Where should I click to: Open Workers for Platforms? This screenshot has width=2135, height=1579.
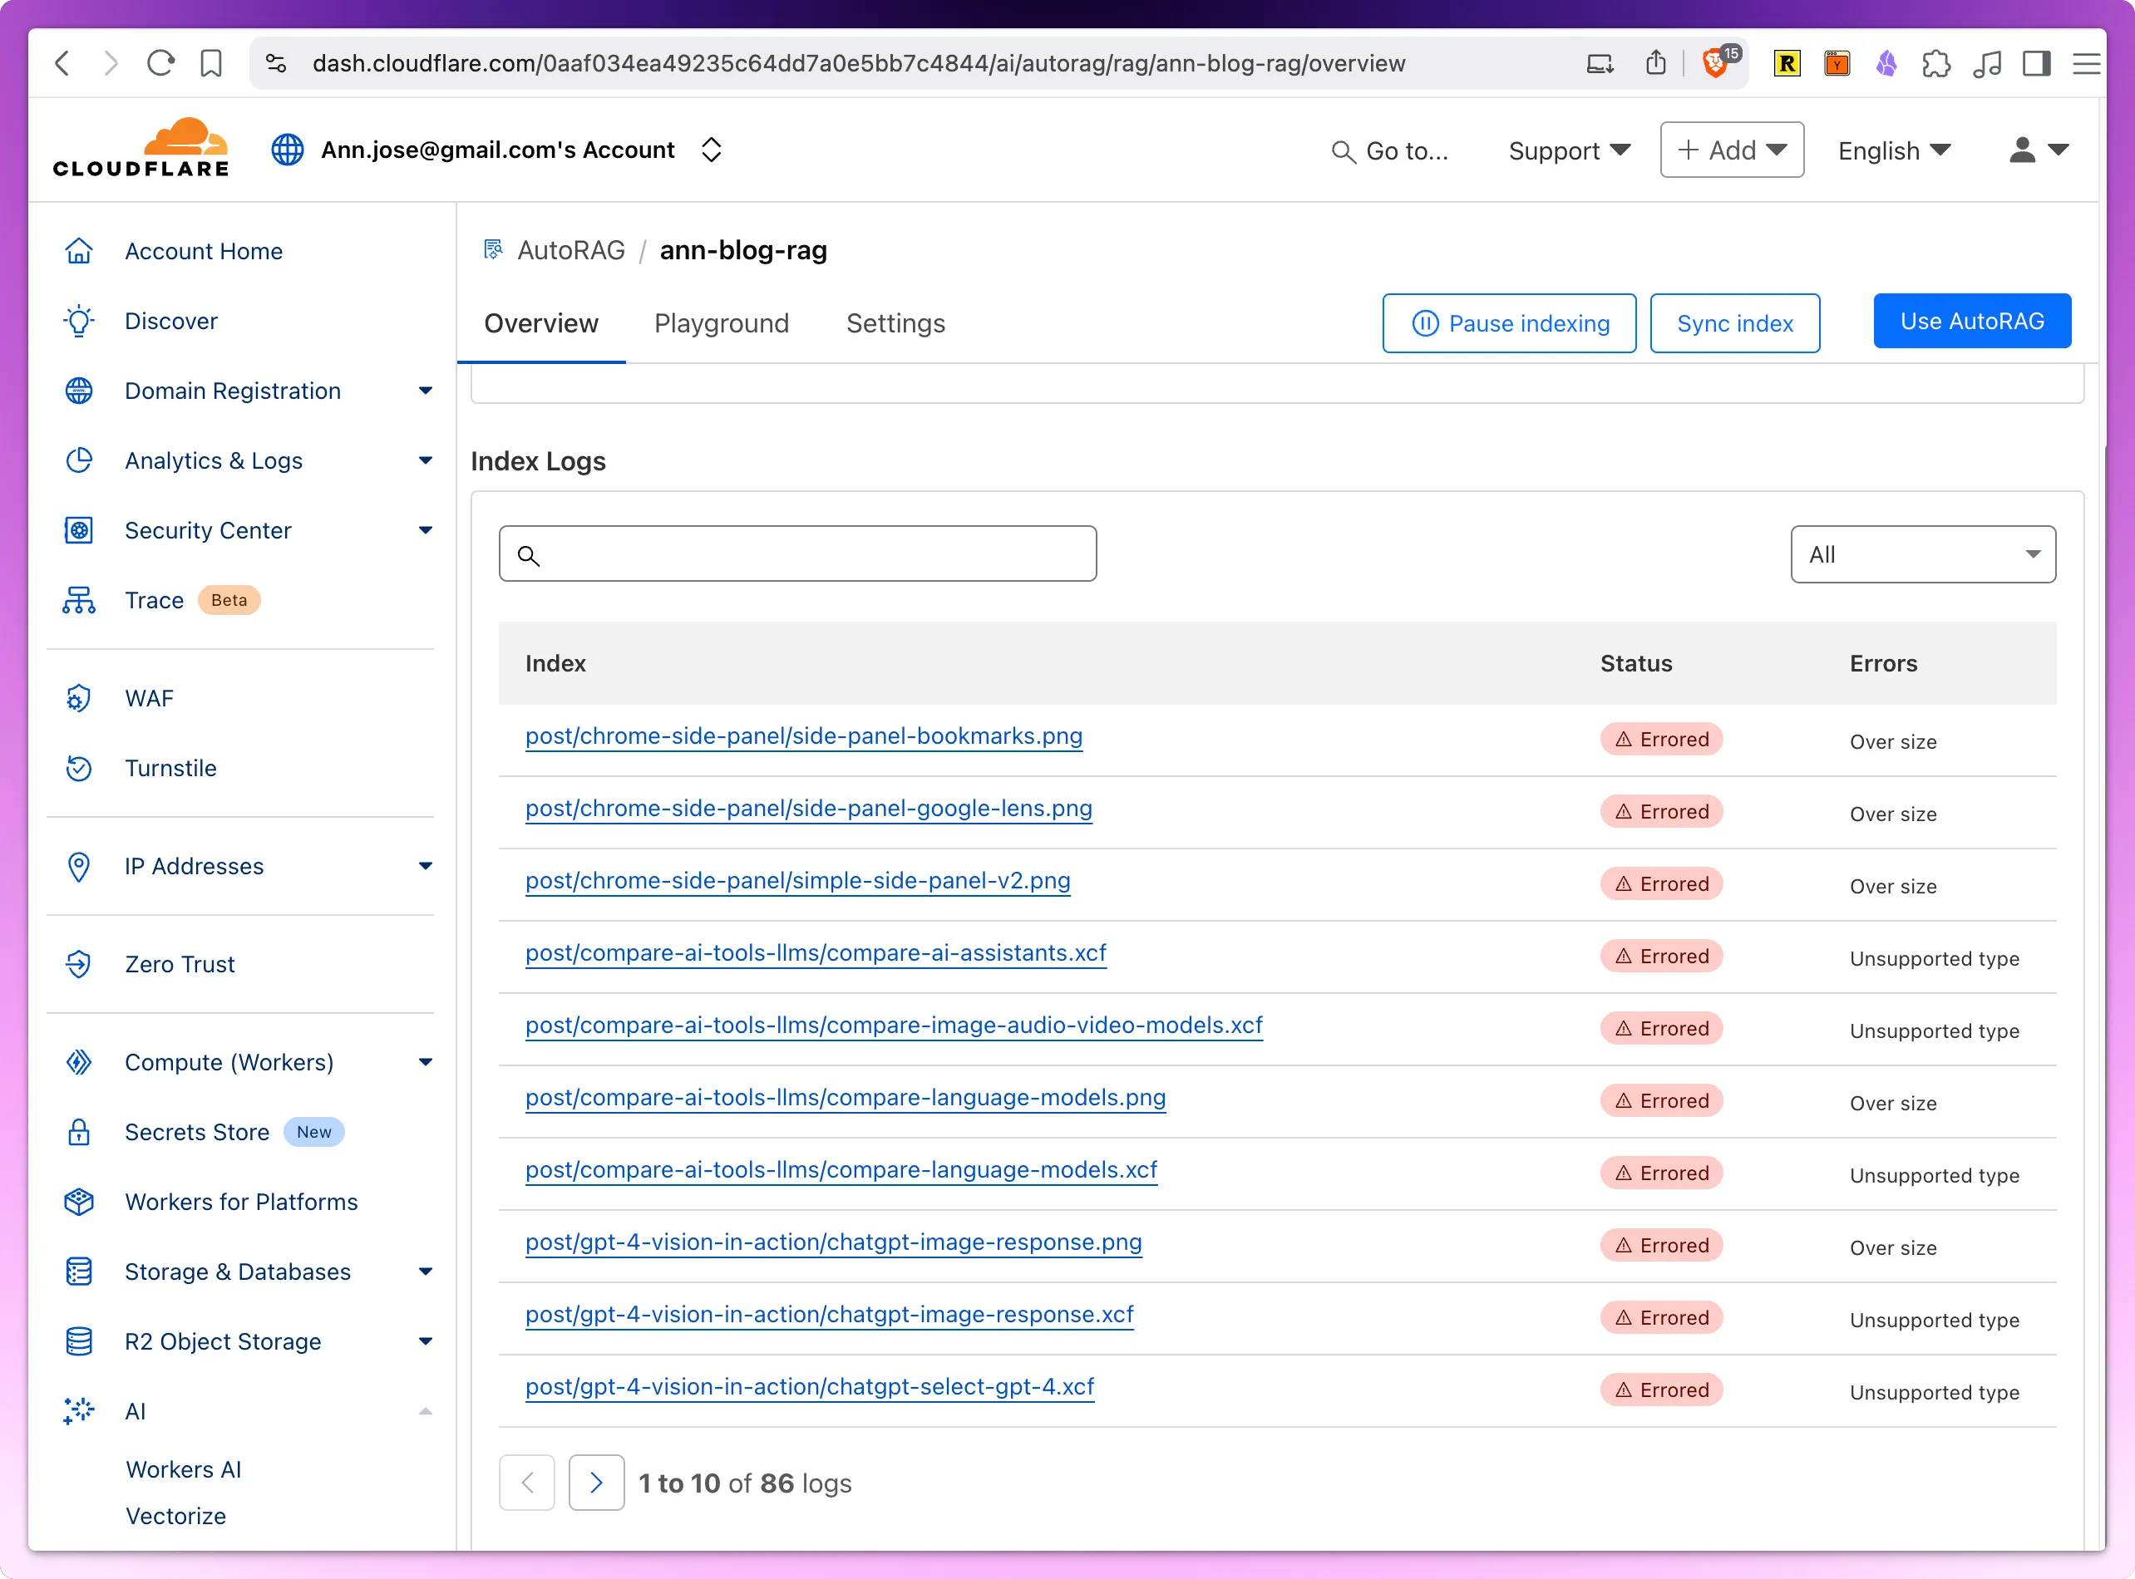point(241,1202)
